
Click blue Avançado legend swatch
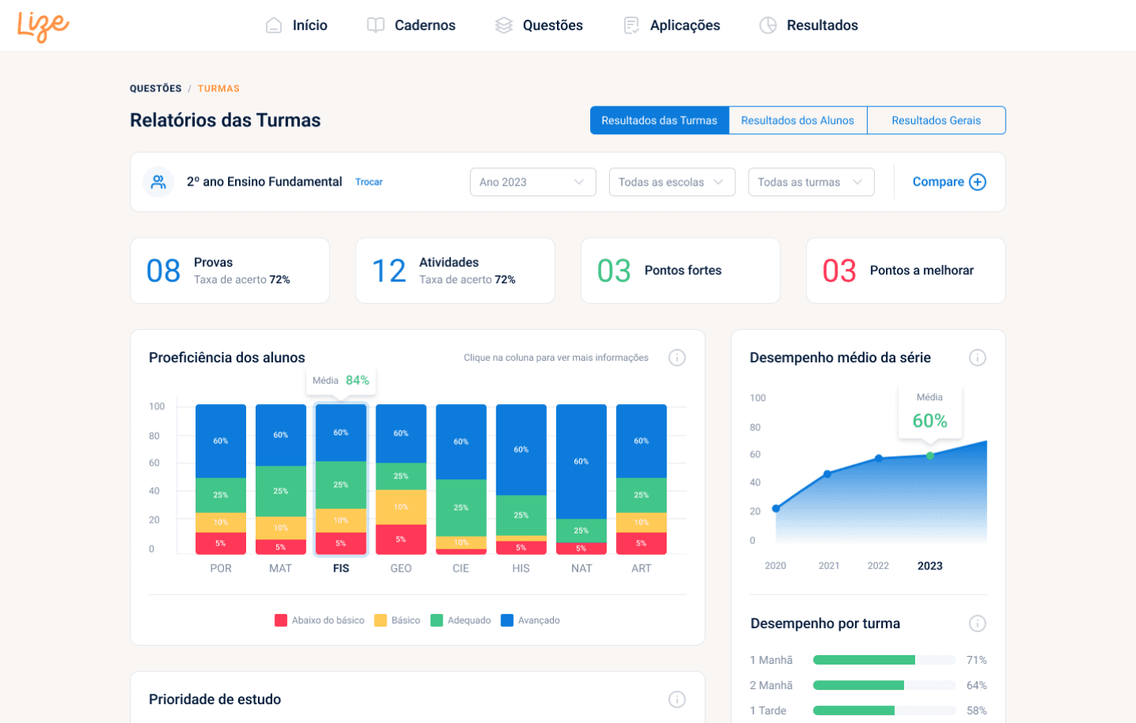(507, 620)
